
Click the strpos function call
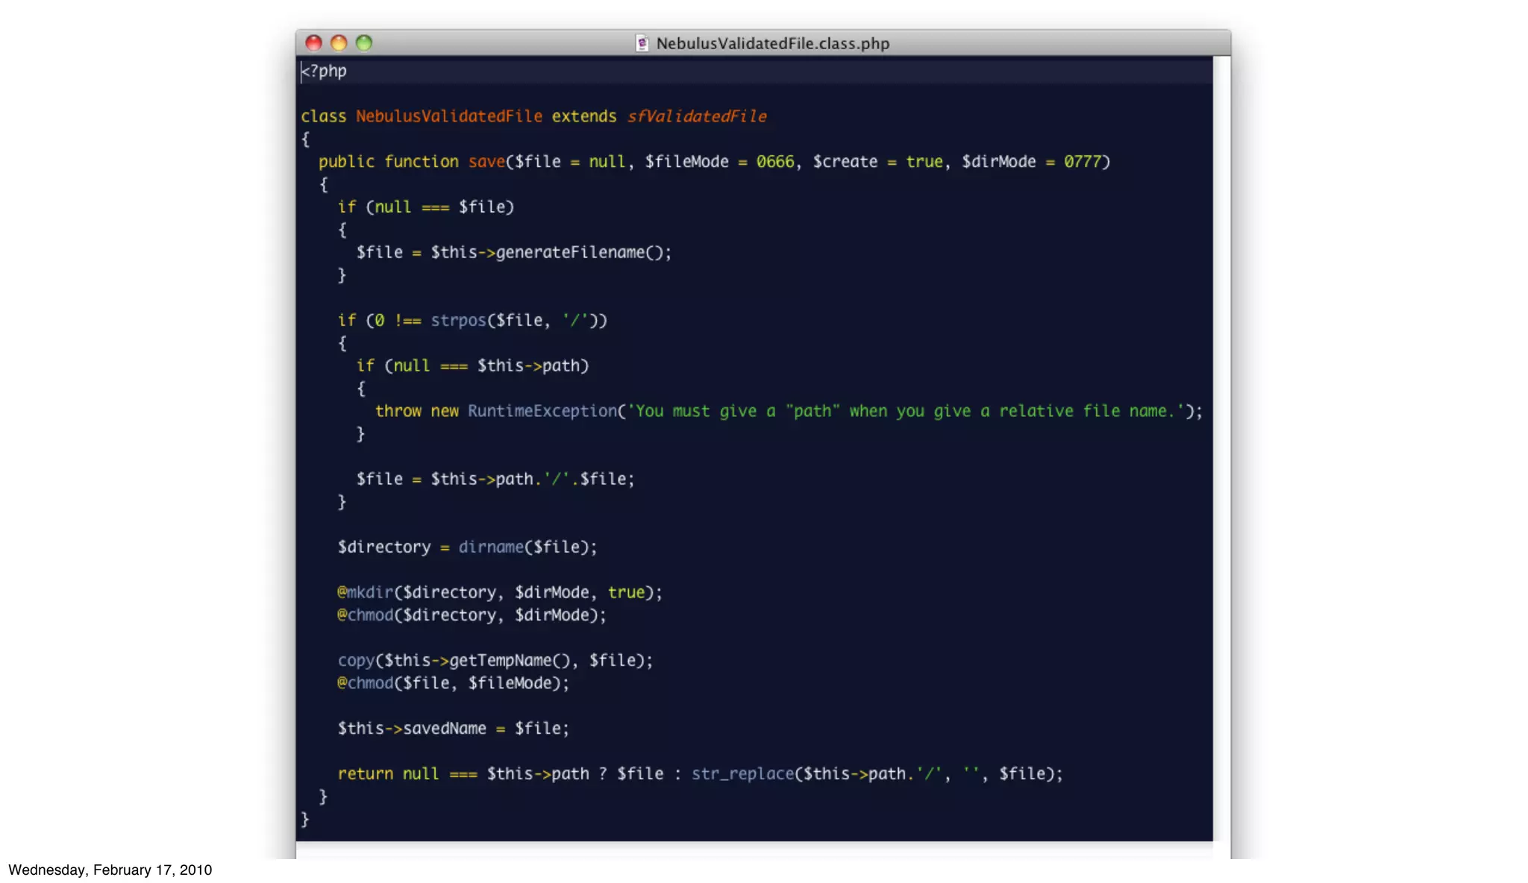click(x=457, y=321)
